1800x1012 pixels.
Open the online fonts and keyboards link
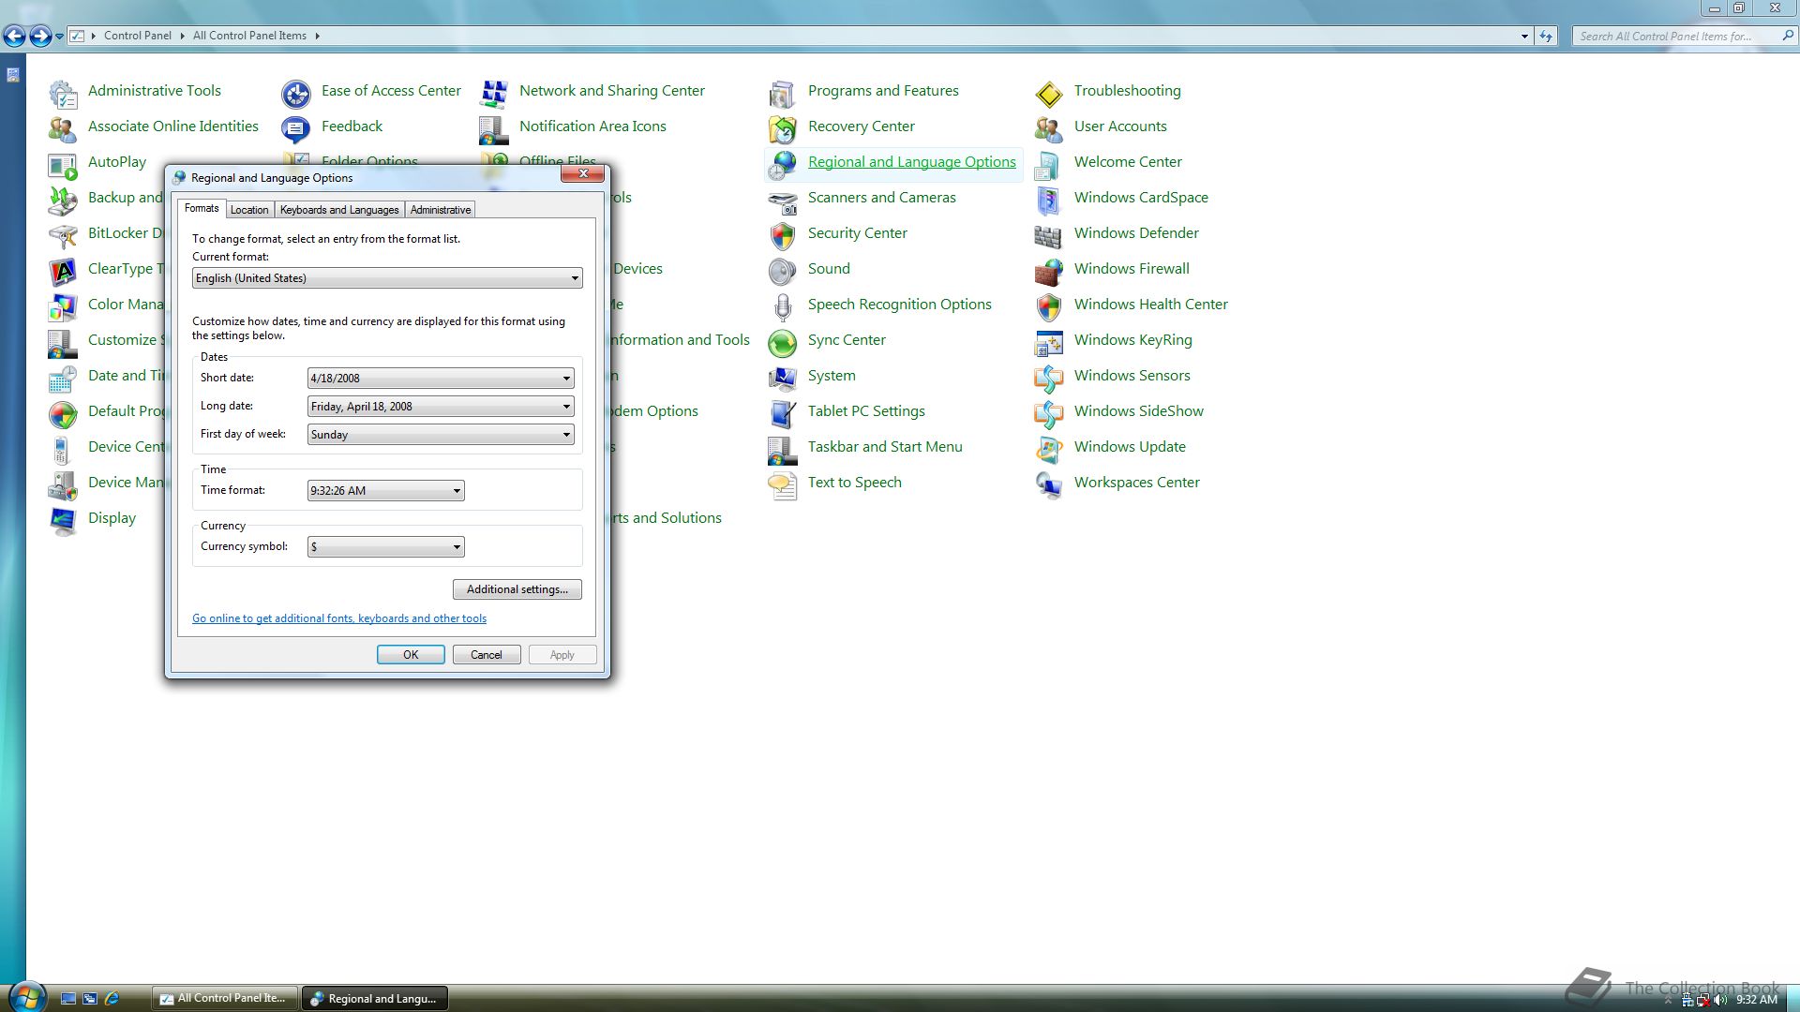(x=339, y=618)
